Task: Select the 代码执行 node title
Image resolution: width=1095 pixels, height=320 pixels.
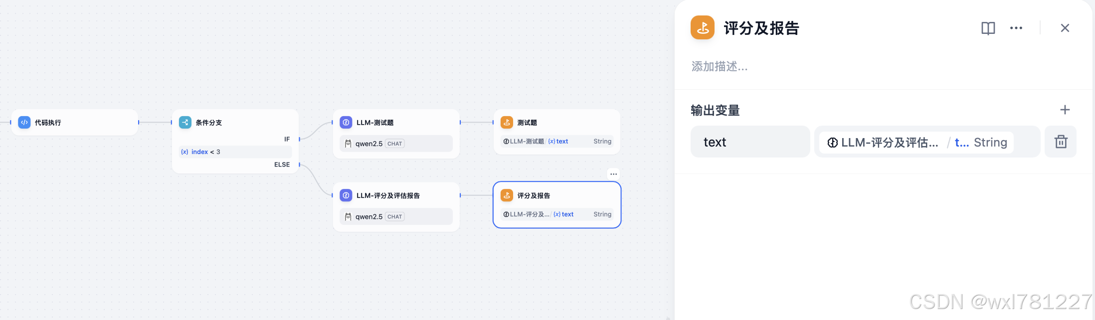Action: 48,123
